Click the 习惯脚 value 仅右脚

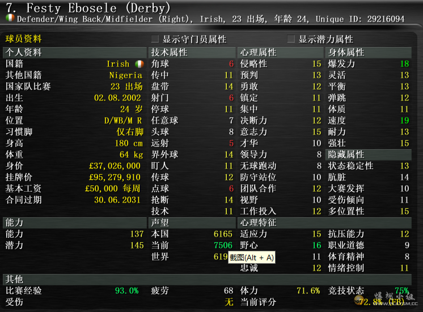pyautogui.click(x=129, y=132)
